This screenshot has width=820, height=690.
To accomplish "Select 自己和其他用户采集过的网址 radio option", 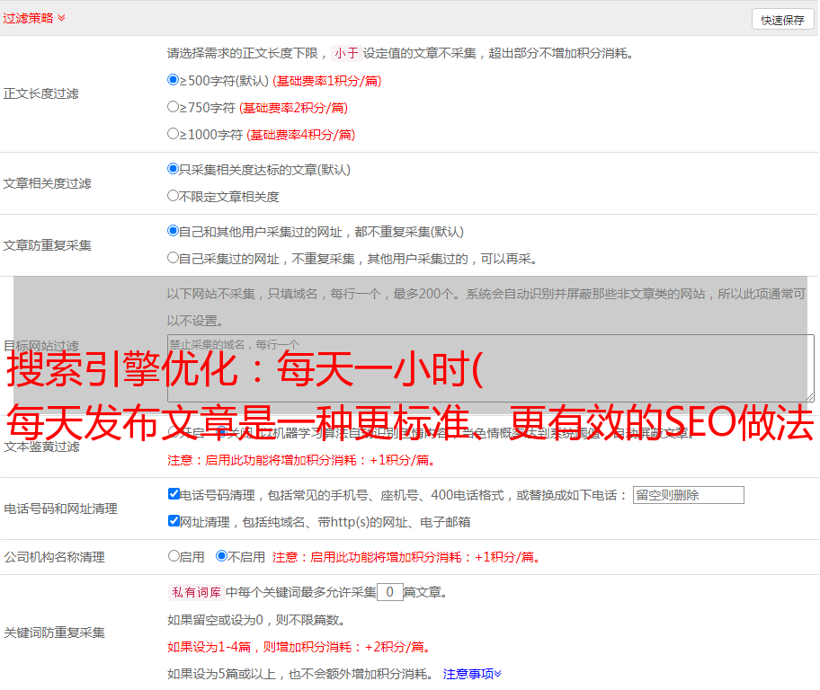I will [x=174, y=231].
